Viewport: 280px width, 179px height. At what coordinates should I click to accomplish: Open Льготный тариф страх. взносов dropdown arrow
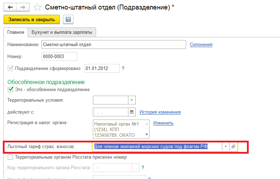(x=226, y=147)
